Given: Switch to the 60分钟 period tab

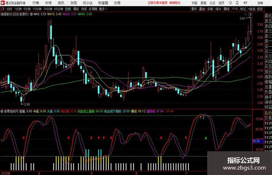Looking at the screenshot, I should 58,9.
